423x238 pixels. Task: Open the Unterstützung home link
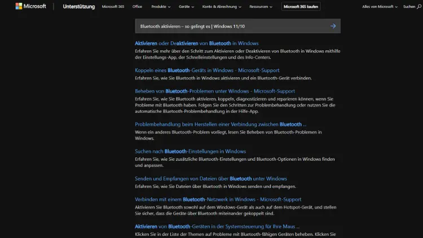coord(79,6)
